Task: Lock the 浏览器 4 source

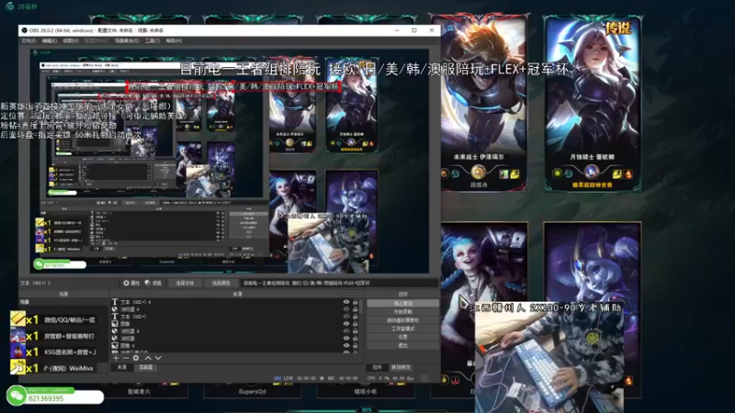Action: pyautogui.click(x=355, y=330)
